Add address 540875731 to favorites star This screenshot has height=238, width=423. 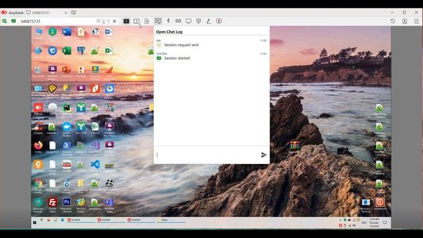(114, 21)
